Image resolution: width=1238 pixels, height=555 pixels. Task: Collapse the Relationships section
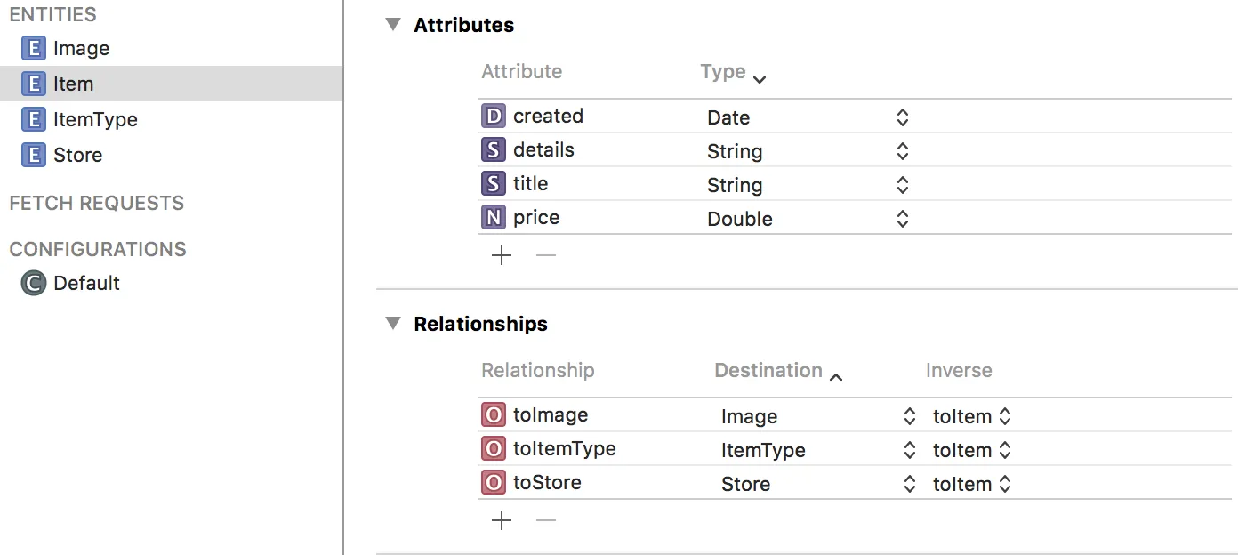393,324
